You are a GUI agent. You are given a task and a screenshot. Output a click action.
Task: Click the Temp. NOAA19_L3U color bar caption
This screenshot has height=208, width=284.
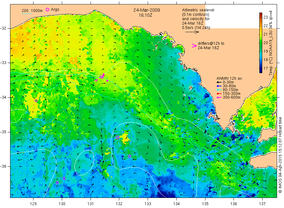[x=271, y=43]
